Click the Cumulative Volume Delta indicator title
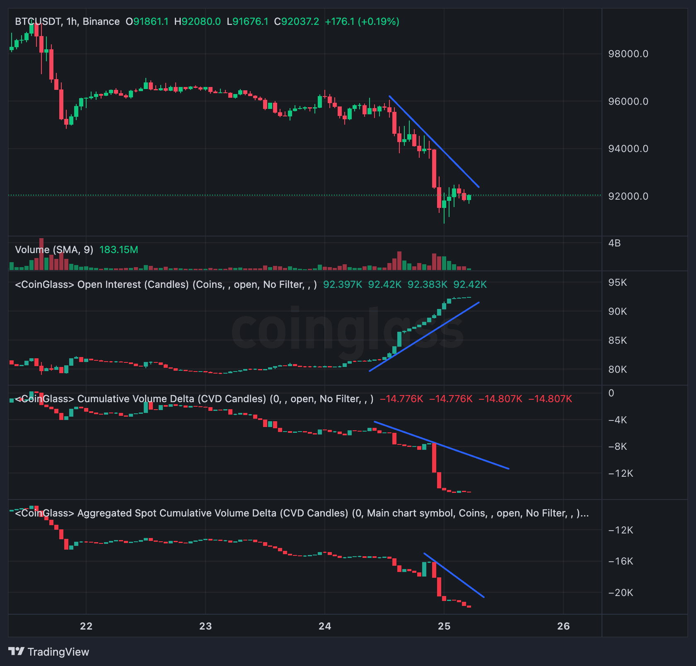The width and height of the screenshot is (696, 666). pos(194,399)
